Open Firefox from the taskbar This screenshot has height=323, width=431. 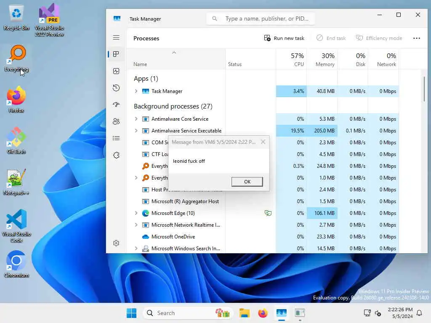click(x=263, y=313)
